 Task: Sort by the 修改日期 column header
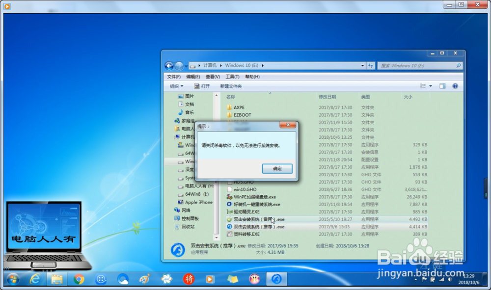(327, 97)
